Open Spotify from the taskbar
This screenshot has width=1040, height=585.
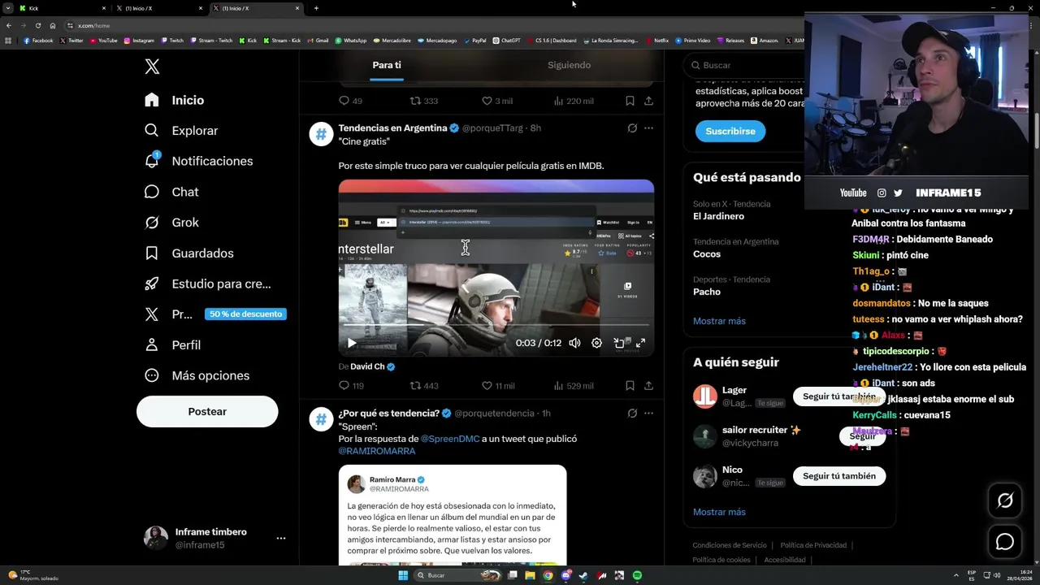[637, 575]
